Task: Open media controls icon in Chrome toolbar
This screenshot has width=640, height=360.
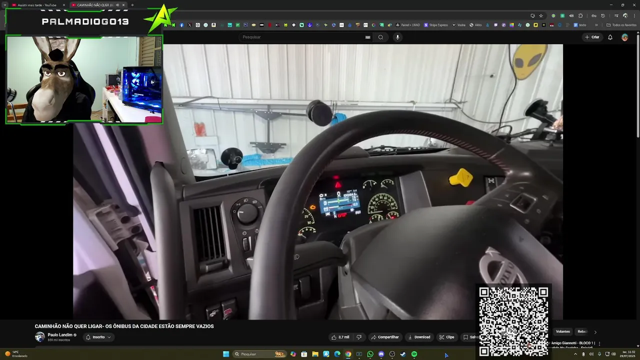Action: click(616, 16)
